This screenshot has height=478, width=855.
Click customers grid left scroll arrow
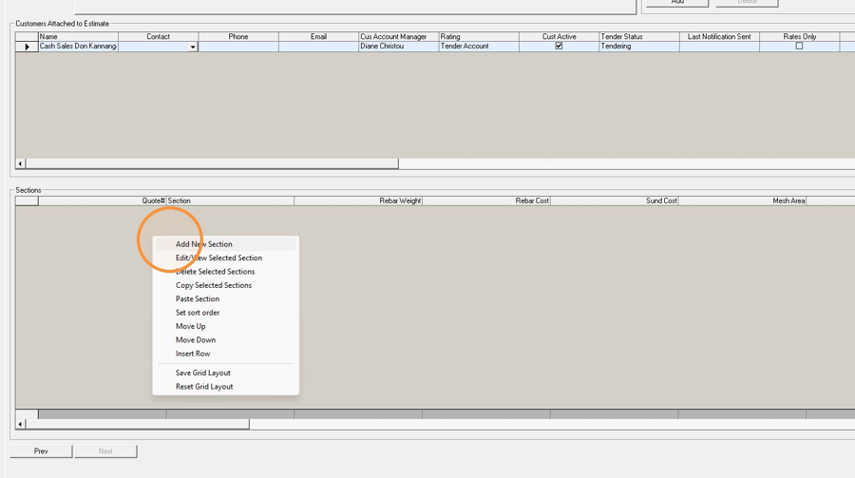(20, 163)
